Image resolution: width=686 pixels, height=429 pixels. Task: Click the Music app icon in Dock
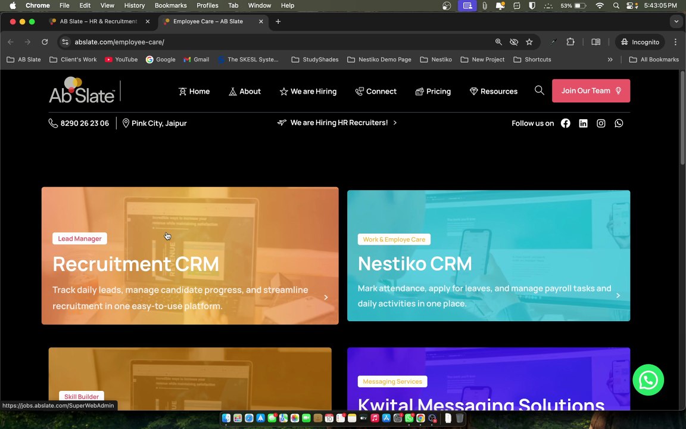click(x=375, y=418)
